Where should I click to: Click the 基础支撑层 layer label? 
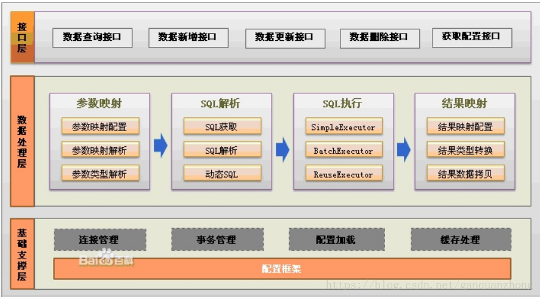[x=23, y=254]
